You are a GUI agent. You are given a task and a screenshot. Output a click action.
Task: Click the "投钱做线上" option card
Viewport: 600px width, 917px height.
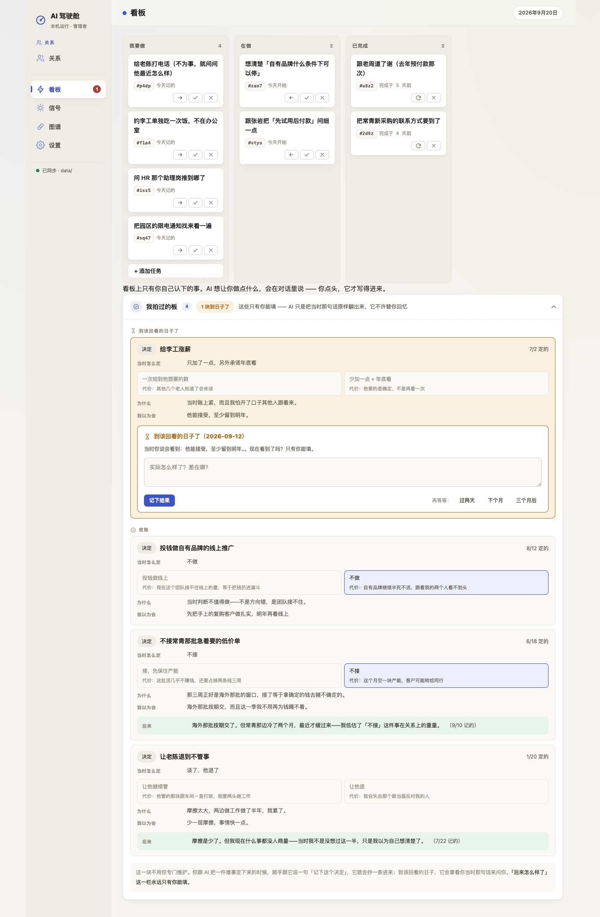239,583
